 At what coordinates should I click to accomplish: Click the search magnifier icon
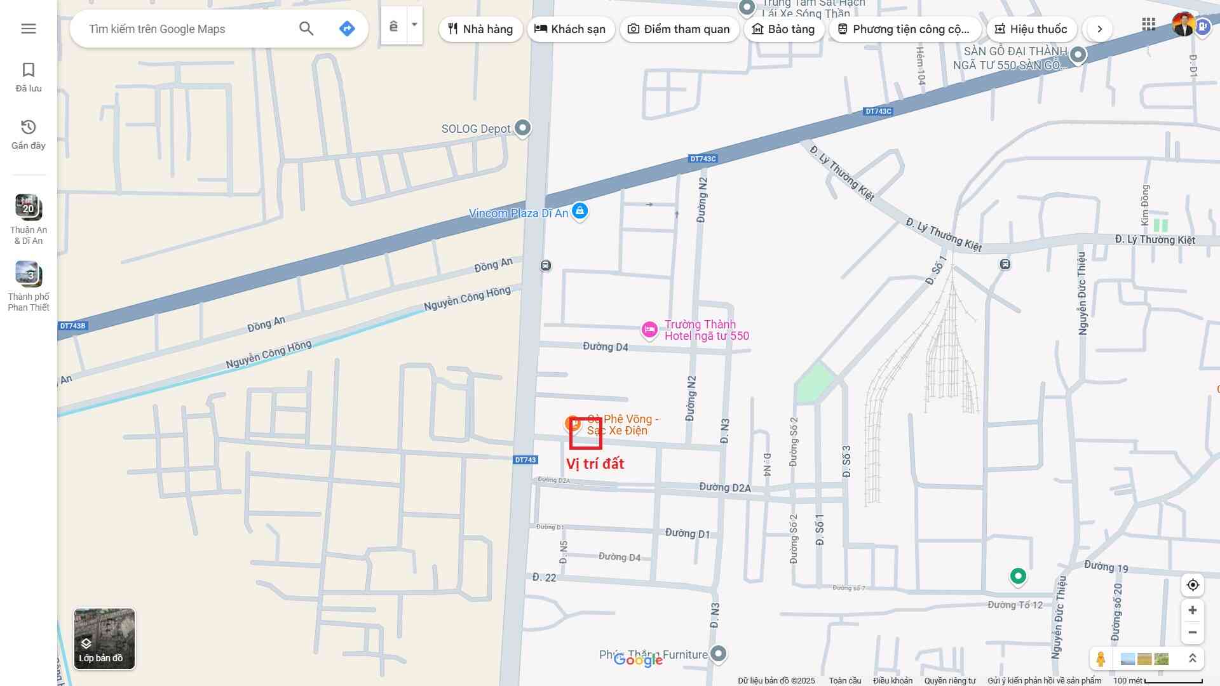click(306, 29)
